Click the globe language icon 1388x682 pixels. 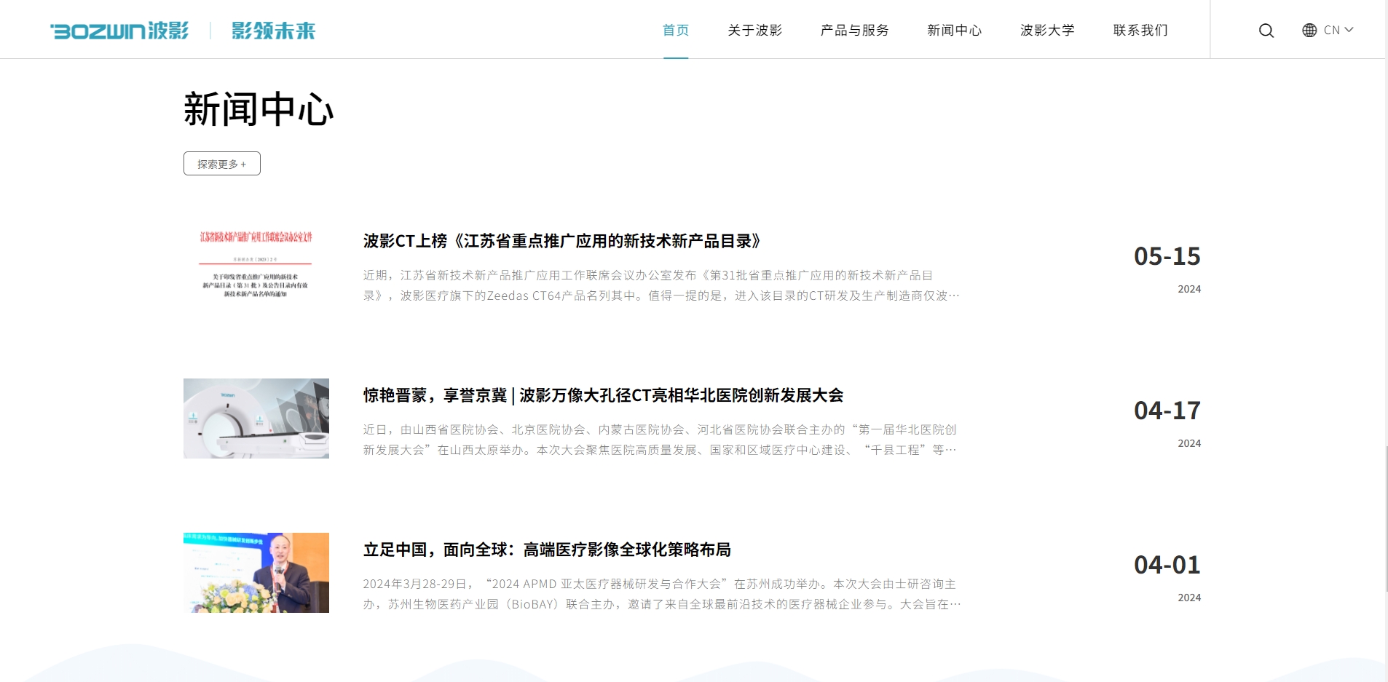1309,31
